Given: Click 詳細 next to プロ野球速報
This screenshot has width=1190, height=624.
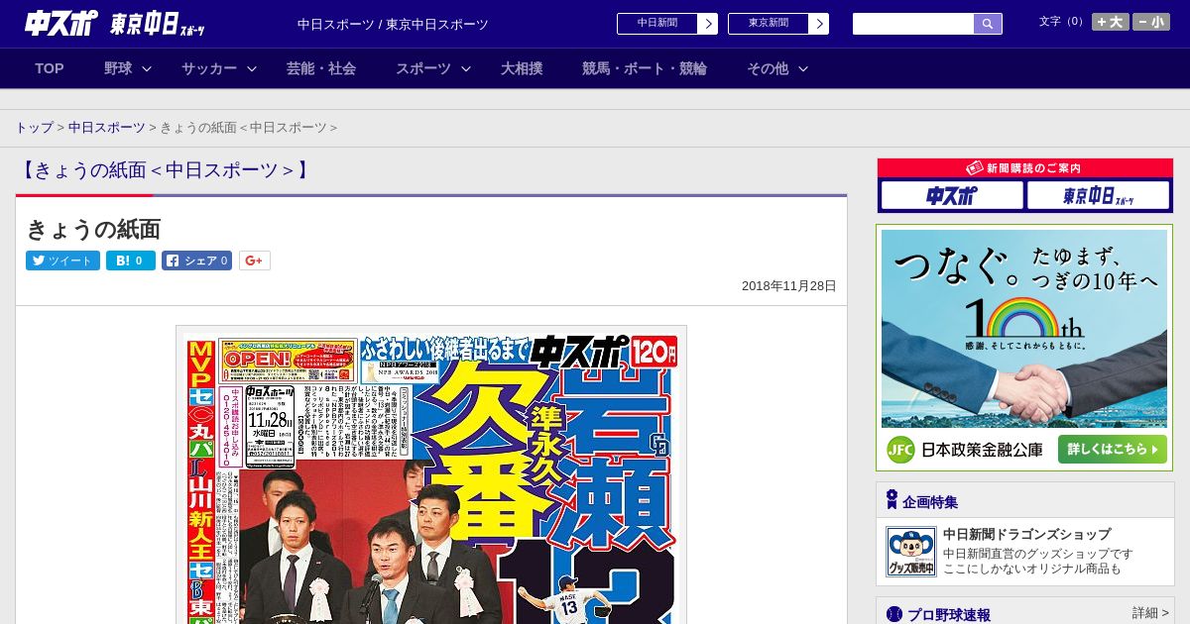Looking at the screenshot, I should [1150, 613].
